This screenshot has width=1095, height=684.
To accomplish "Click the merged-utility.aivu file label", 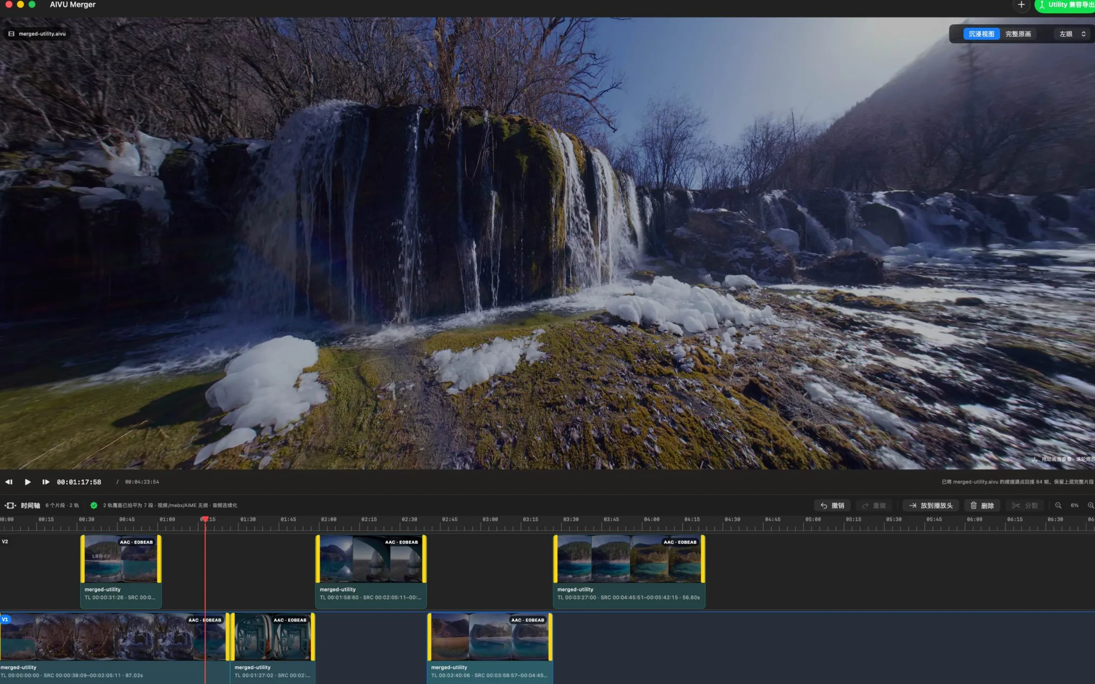I will (x=42, y=34).
